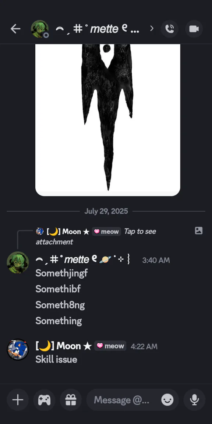Tap the mette username above Somethjingf
The height and width of the screenshot is (424, 212).
(83, 260)
